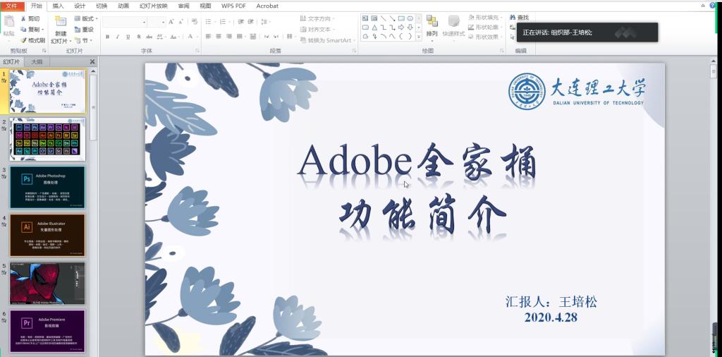Click the Decrease Indent icon
Viewport: 722px width, 357px height.
[241, 22]
